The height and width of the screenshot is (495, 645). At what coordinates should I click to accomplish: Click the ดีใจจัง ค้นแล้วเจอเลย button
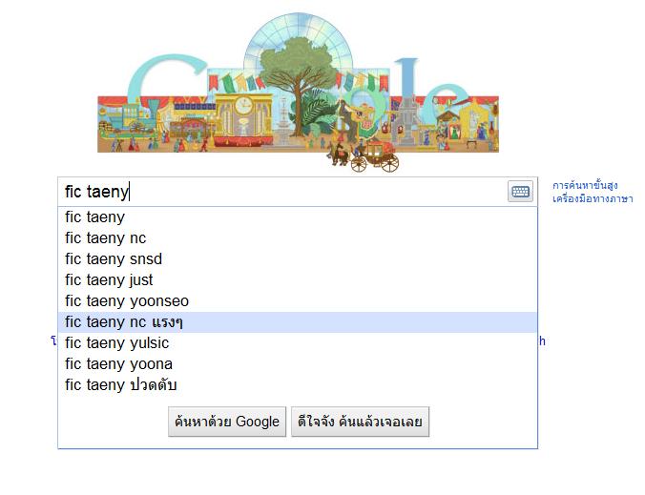[x=360, y=422]
